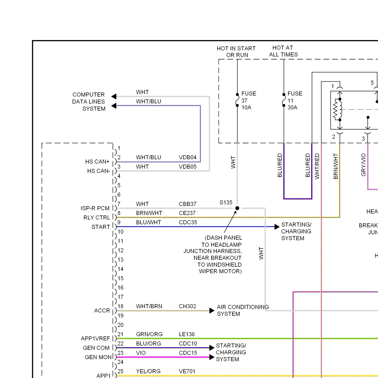Click the arrowhead at WHT data line

(x=114, y=96)
